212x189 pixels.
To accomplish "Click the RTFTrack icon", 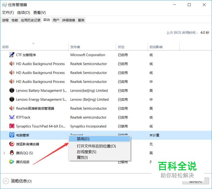I will [12, 117].
